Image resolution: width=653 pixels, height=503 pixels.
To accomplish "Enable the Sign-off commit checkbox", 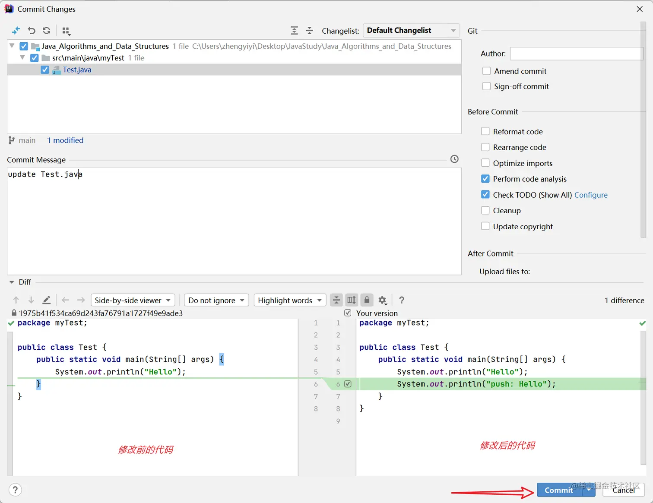I will [x=486, y=86].
